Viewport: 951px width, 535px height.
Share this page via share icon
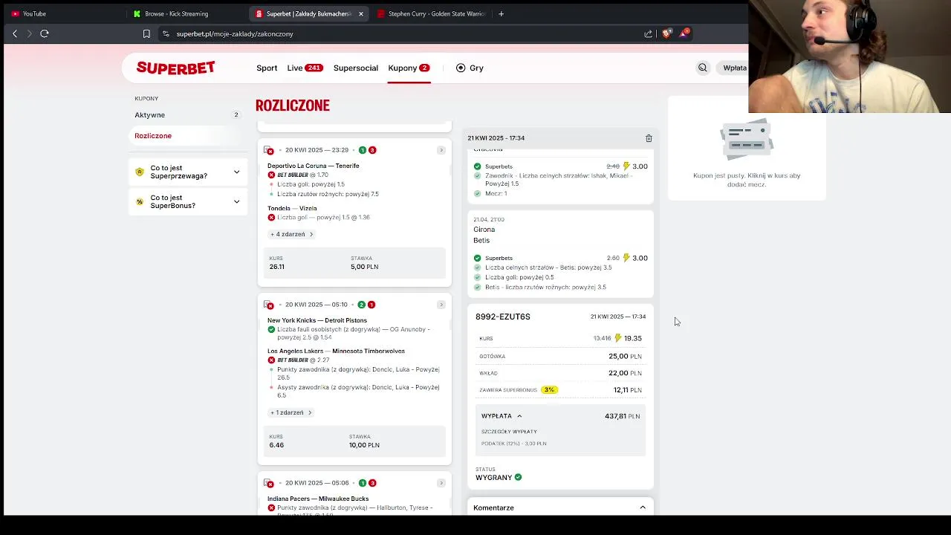point(649,33)
